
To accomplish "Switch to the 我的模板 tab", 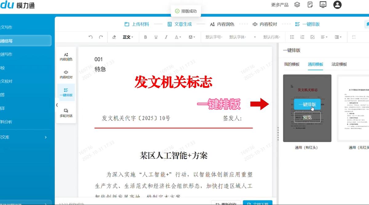I will [292, 64].
